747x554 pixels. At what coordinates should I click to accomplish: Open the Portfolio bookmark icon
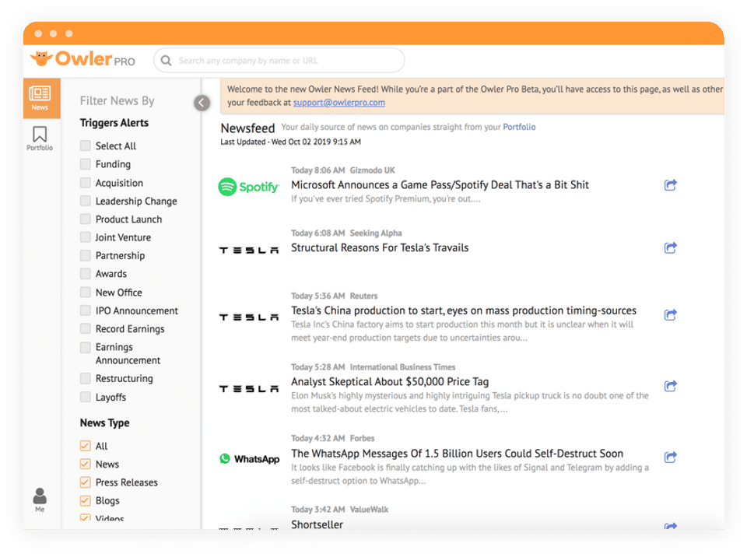click(x=40, y=138)
